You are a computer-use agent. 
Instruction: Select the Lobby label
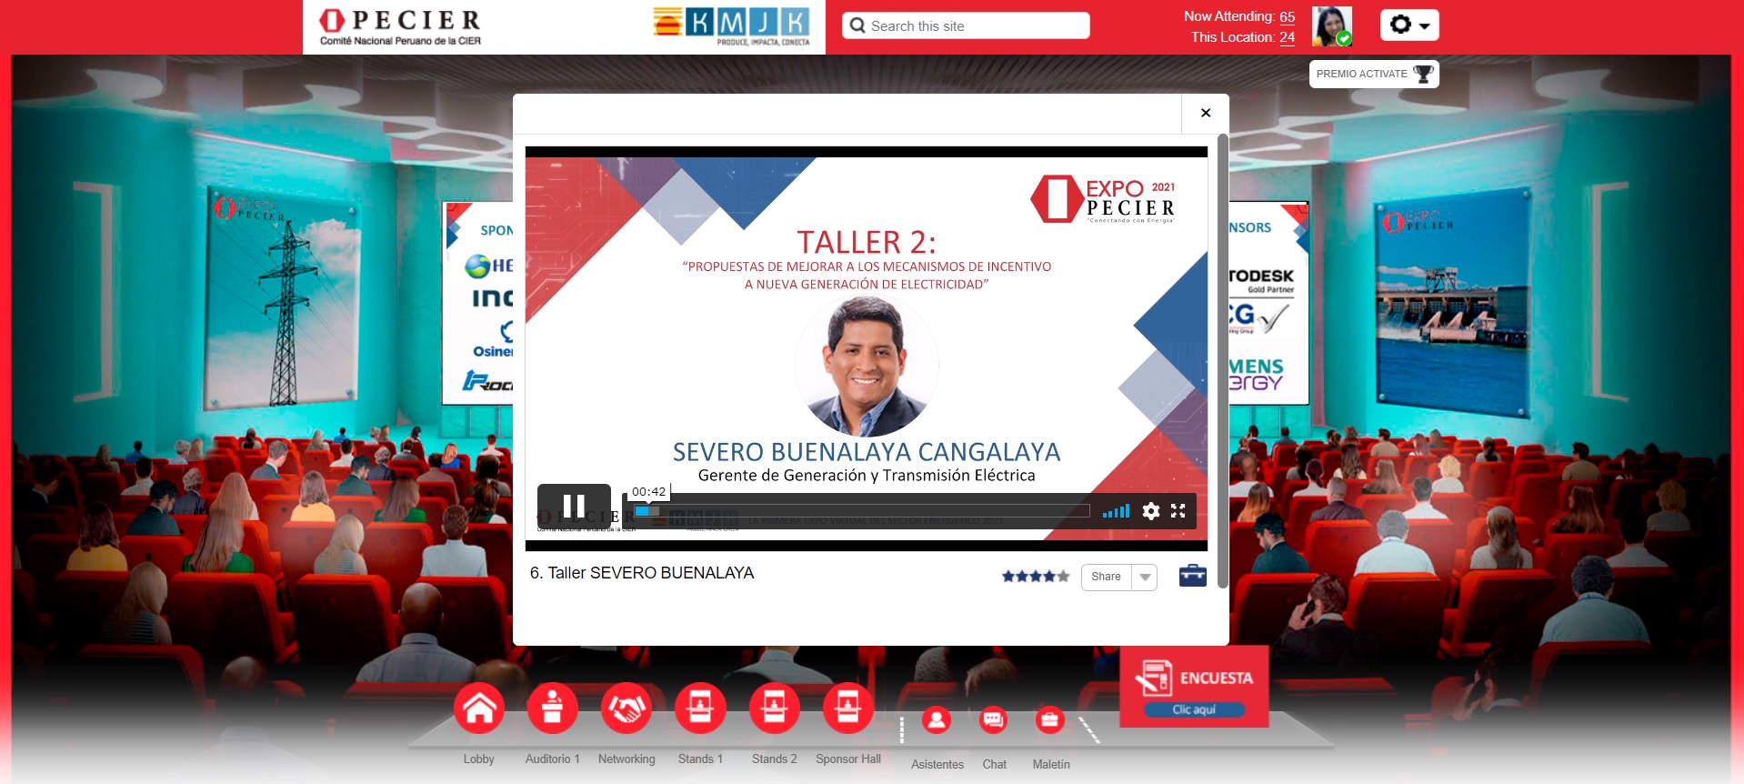[x=479, y=759]
